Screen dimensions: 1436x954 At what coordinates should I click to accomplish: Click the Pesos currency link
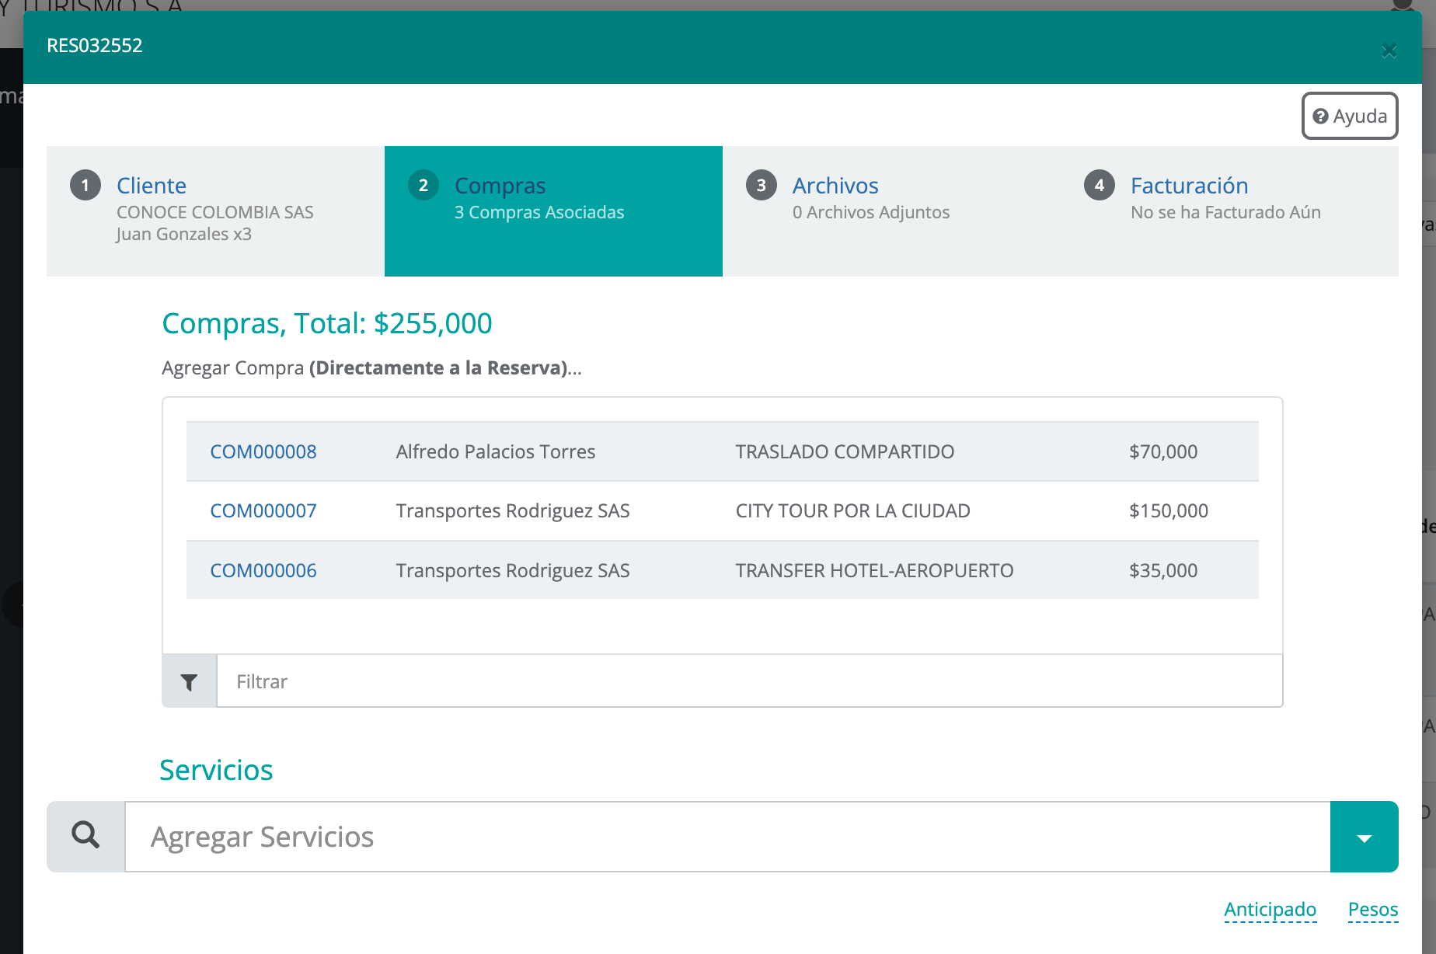1373,910
